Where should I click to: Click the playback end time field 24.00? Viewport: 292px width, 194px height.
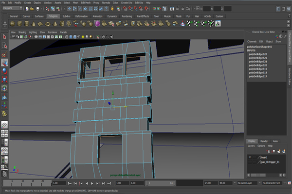click(211, 183)
